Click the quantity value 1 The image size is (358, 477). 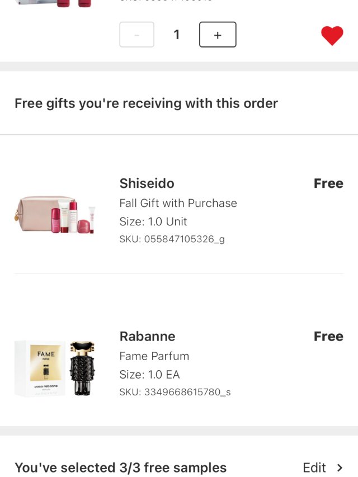coord(177,35)
